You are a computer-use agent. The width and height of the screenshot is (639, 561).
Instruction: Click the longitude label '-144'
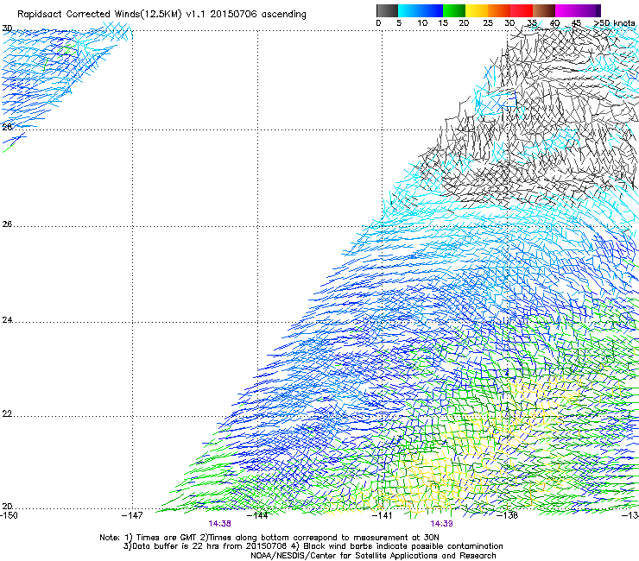257,515
